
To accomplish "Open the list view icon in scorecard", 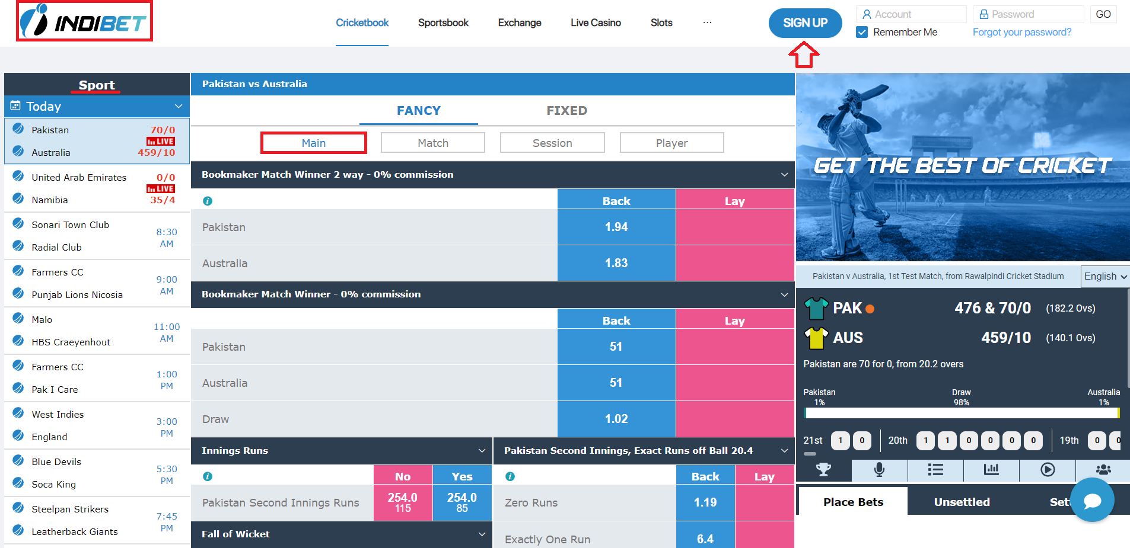I will point(935,470).
